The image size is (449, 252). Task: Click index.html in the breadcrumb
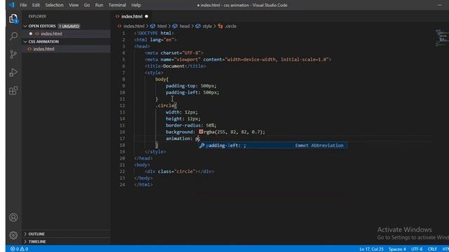134,26
